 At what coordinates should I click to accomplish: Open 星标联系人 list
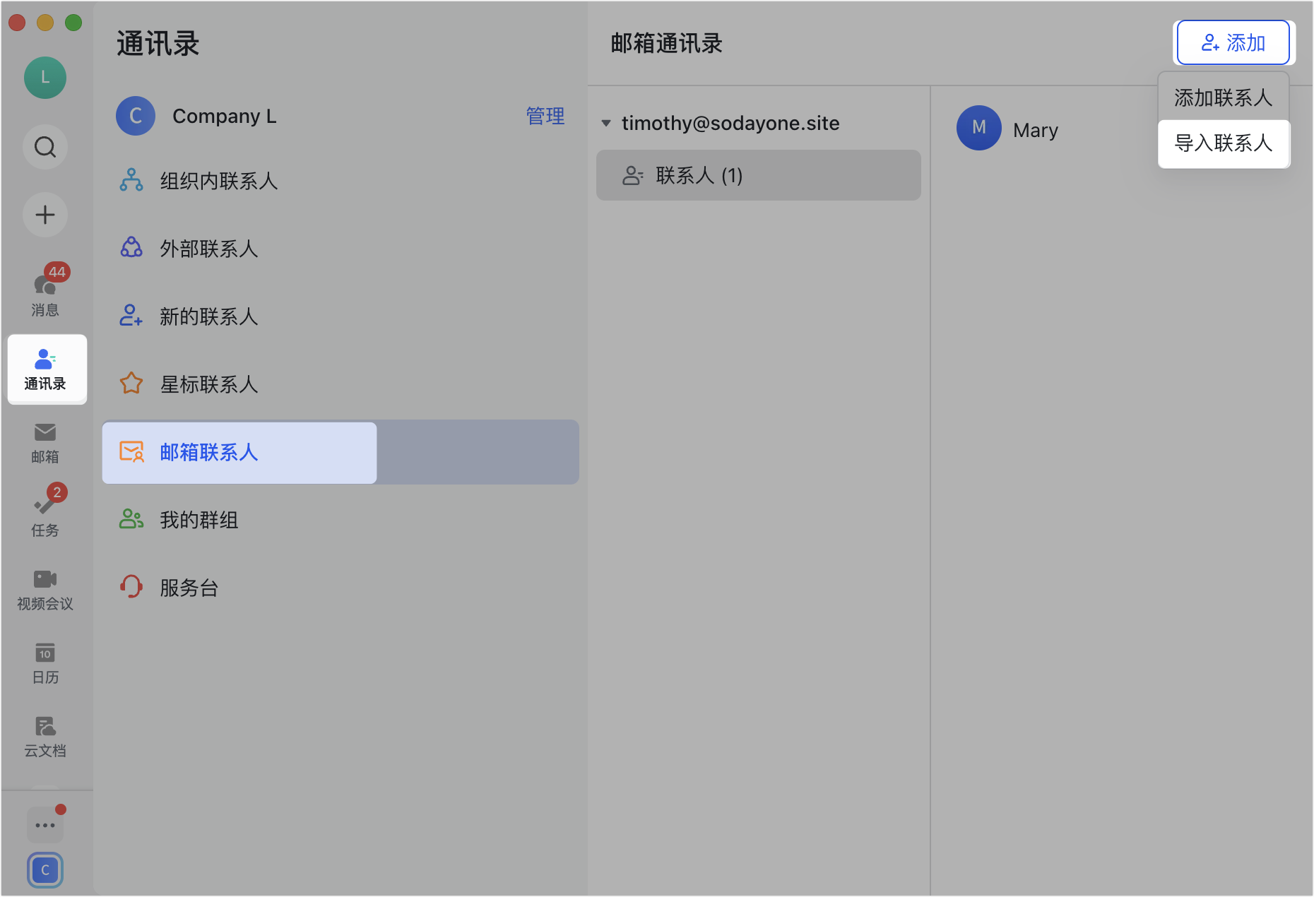pyautogui.click(x=341, y=384)
